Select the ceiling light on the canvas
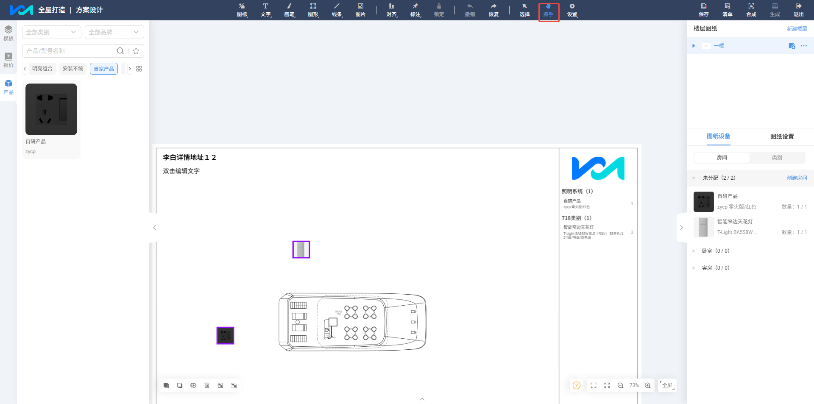Viewport: 814px width, 404px height. [301, 250]
